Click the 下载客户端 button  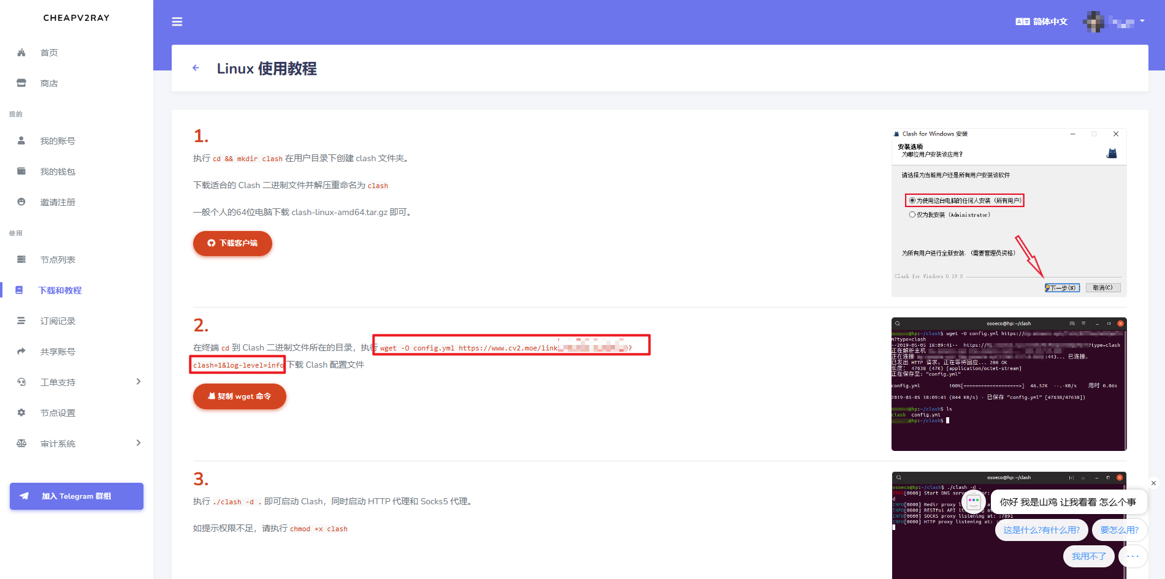click(232, 243)
